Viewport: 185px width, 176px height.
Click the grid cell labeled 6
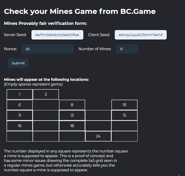[20, 105]
